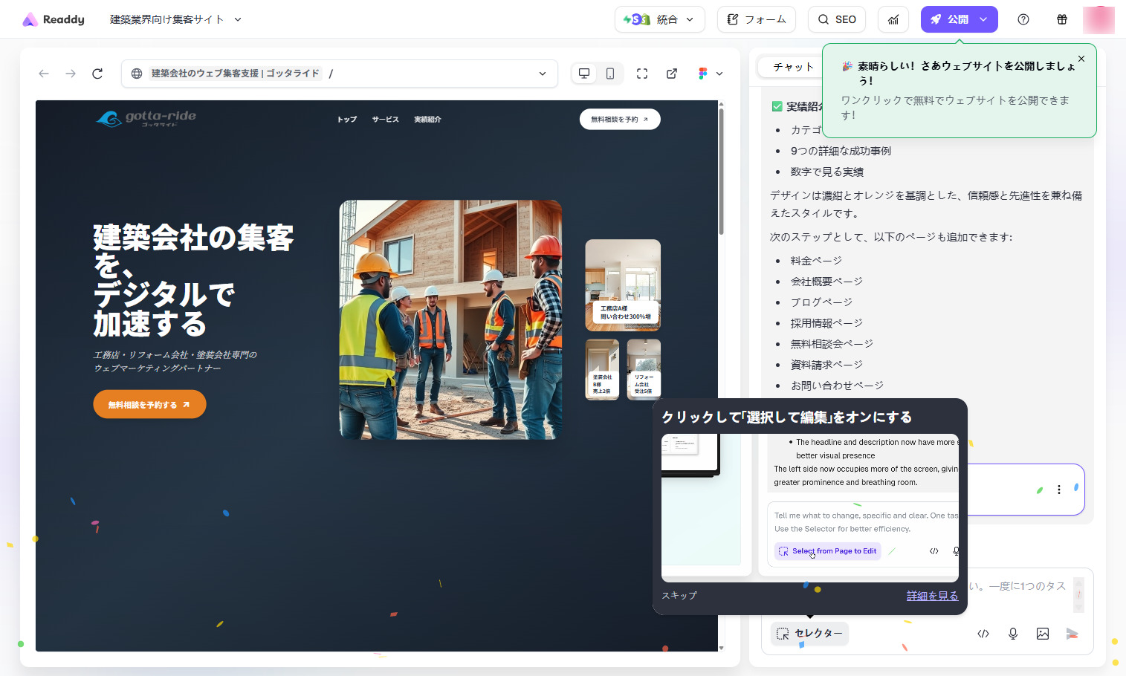Open the analytics chart icon

tap(893, 19)
